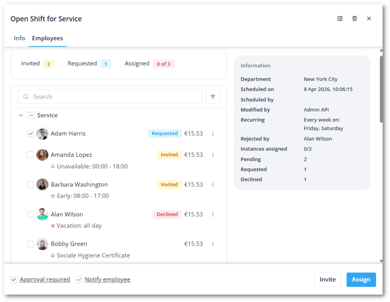Uncheck the Adam Harris checkbox
The height and width of the screenshot is (302, 390).
coord(30,134)
